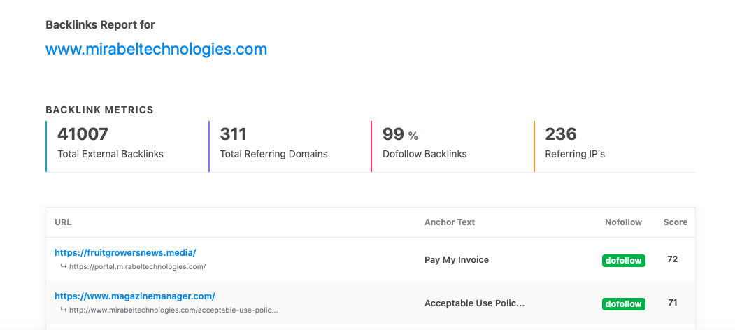
Task: Click the dofollow badge in the magazinemanager row
Action: point(623,304)
